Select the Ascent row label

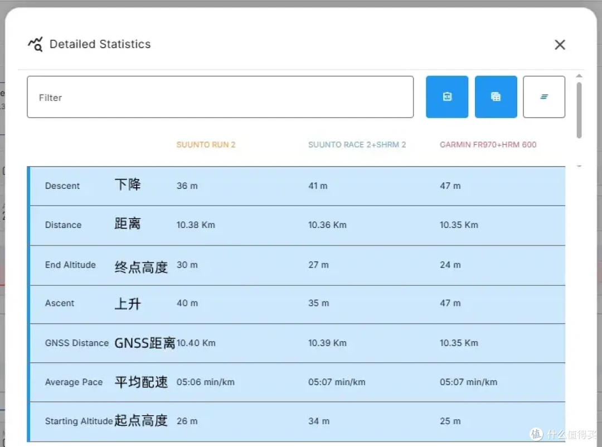[x=60, y=303]
